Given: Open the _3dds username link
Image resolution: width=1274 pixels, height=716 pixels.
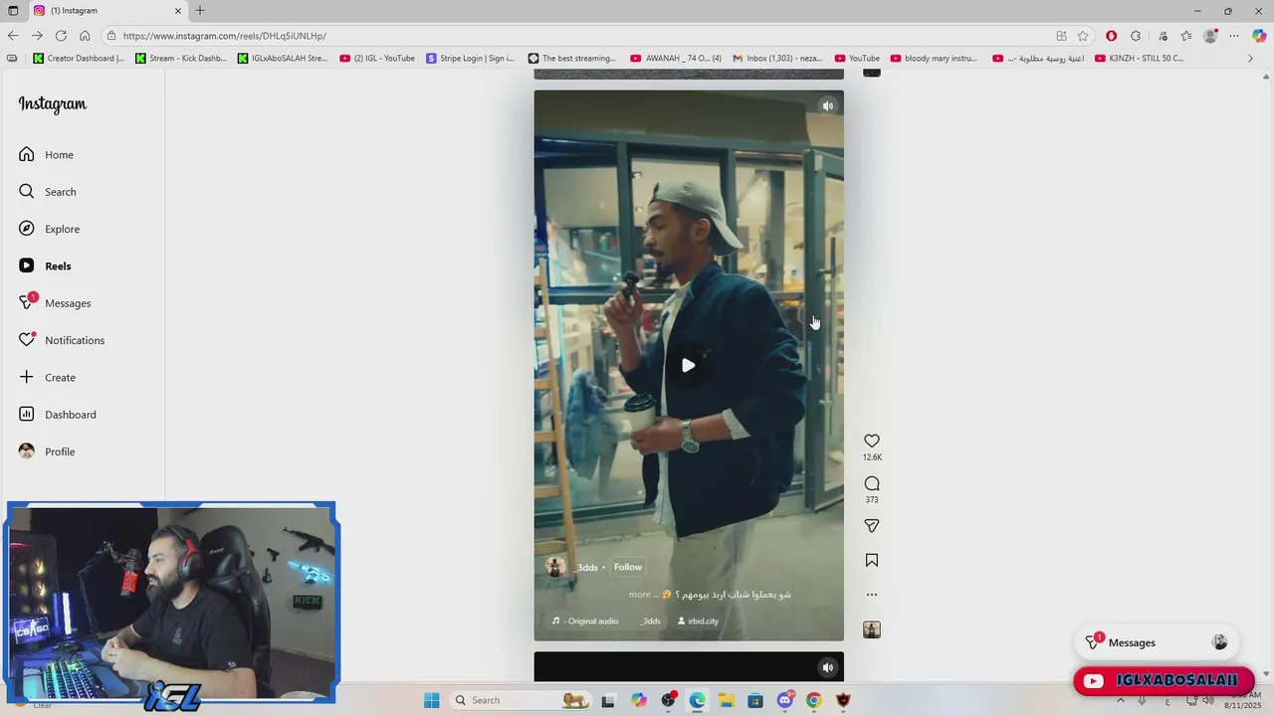Looking at the screenshot, I should [x=586, y=568].
